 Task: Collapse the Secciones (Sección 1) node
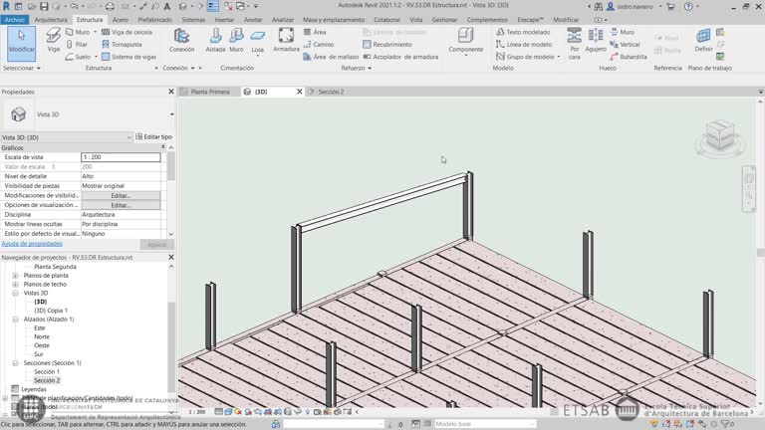coord(14,362)
